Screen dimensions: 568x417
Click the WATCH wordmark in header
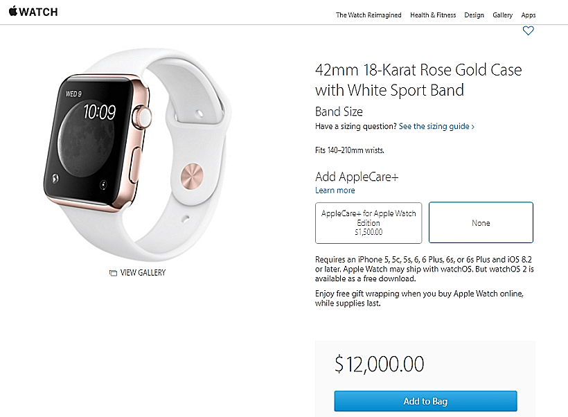(x=39, y=12)
